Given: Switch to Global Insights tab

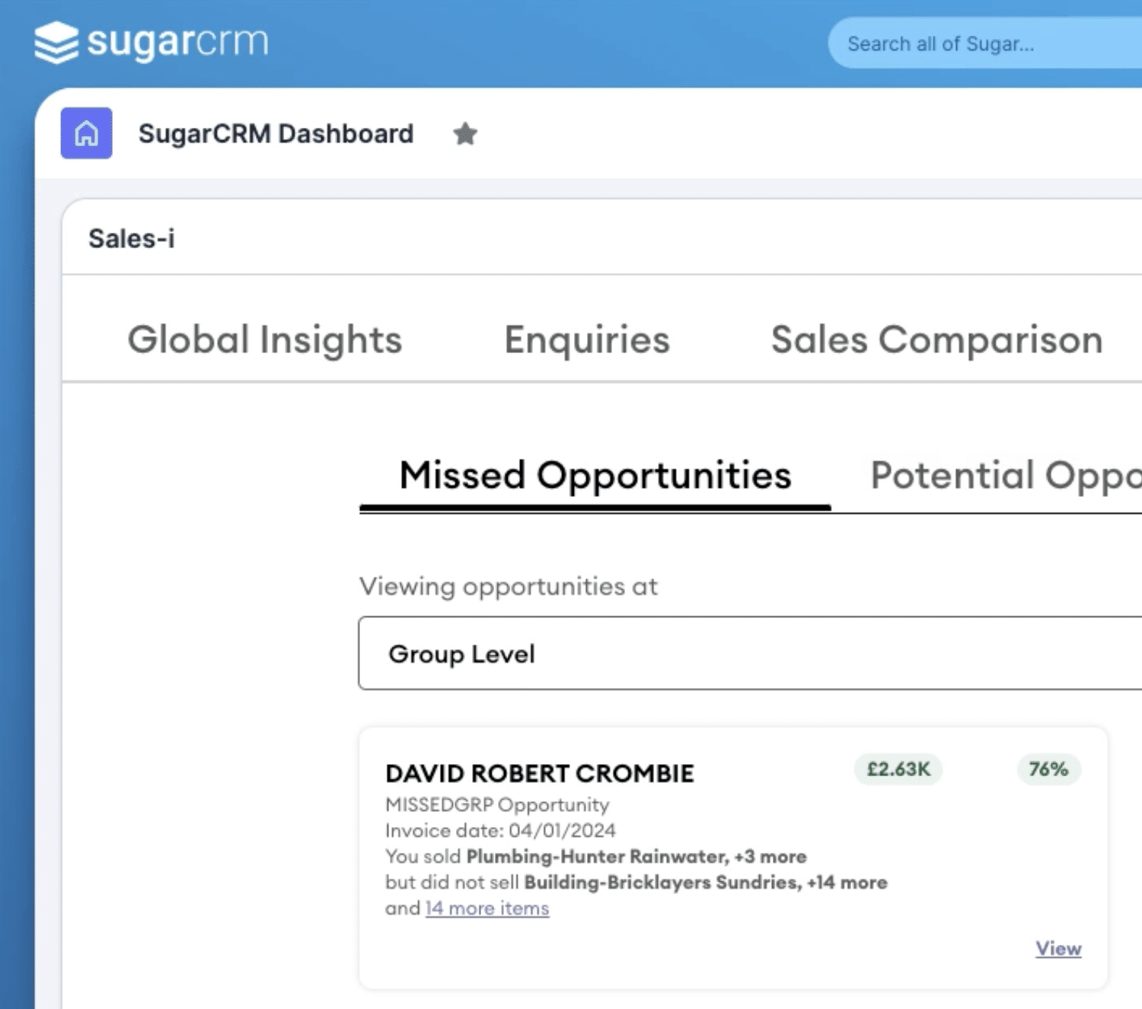Looking at the screenshot, I should (264, 339).
